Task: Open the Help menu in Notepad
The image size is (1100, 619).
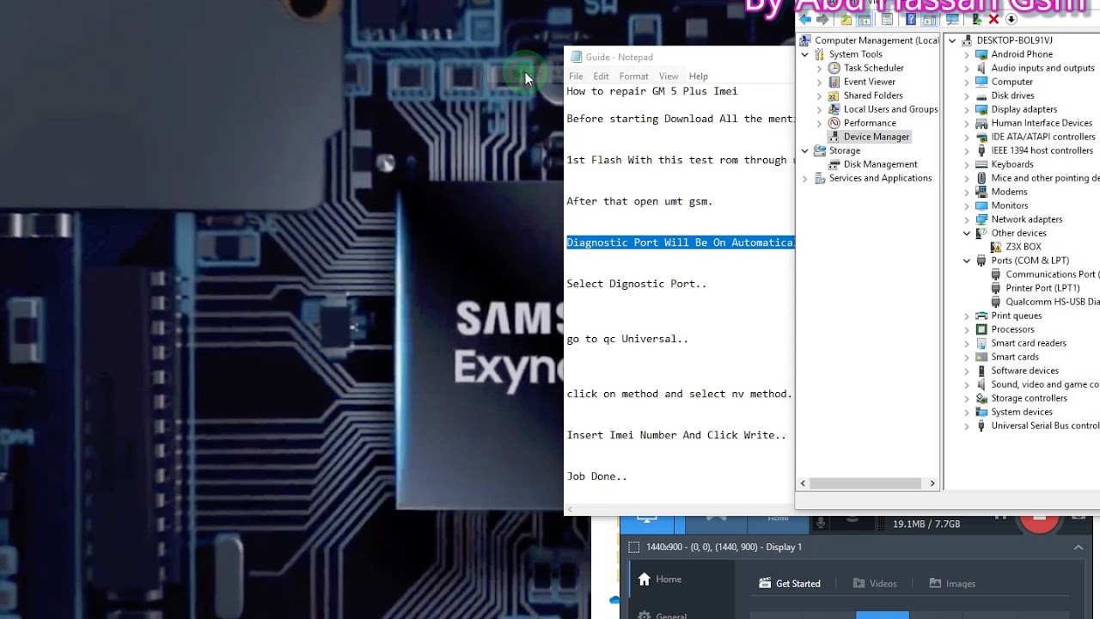Action: [699, 77]
